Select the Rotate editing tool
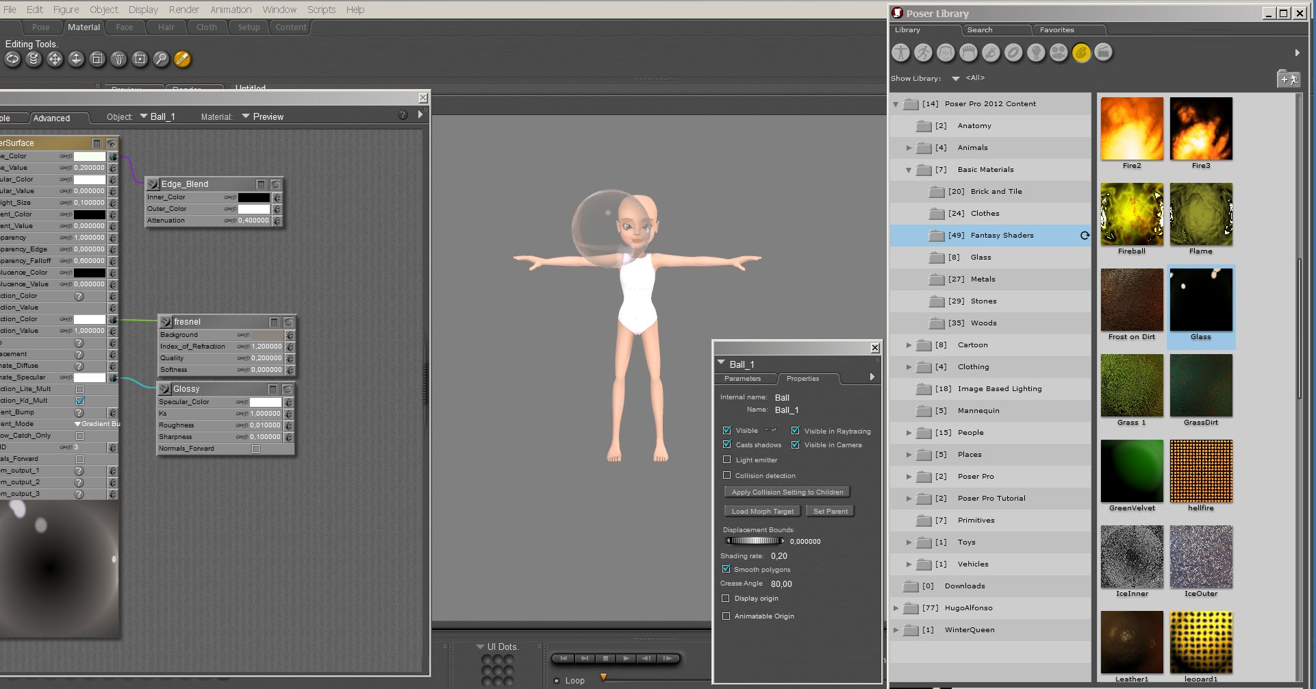Viewport: 1316px width, 689px height. coord(12,60)
